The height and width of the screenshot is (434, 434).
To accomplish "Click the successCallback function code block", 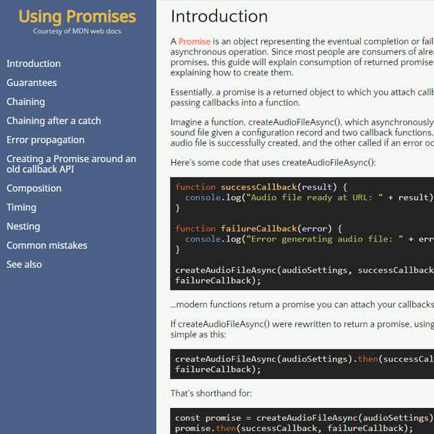I will (x=304, y=233).
